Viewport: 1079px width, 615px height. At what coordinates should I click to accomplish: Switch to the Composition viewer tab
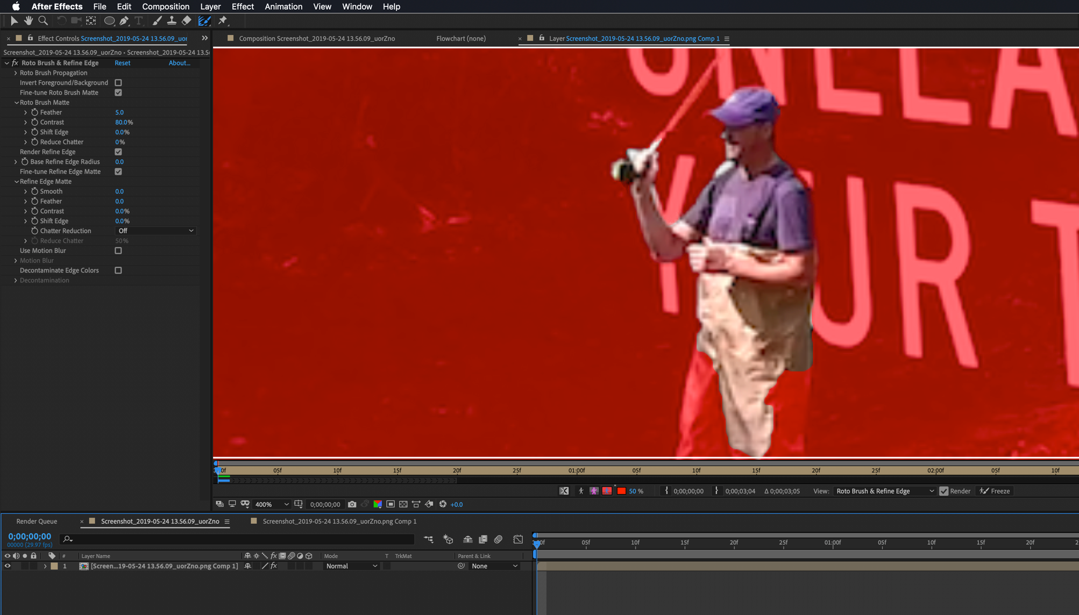(317, 38)
